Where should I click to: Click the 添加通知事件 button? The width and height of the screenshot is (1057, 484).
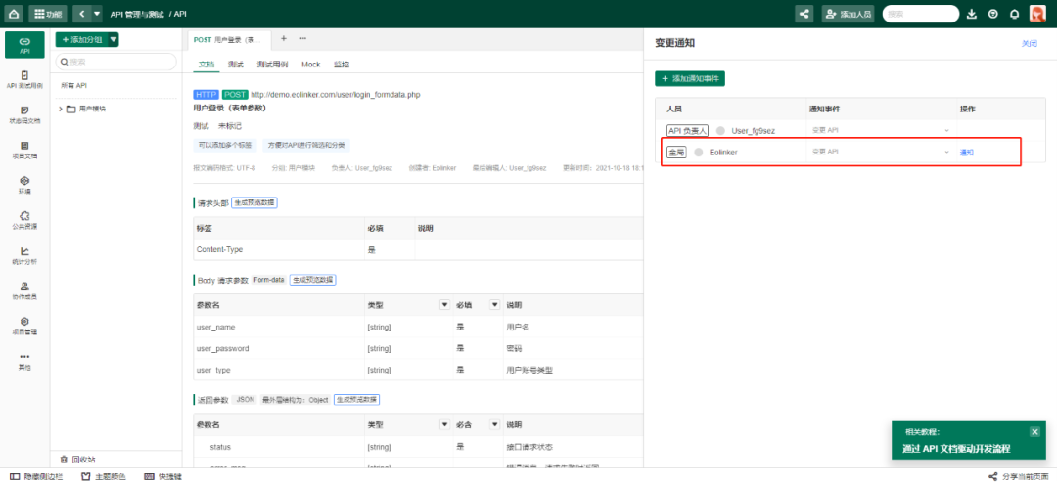pyautogui.click(x=690, y=78)
